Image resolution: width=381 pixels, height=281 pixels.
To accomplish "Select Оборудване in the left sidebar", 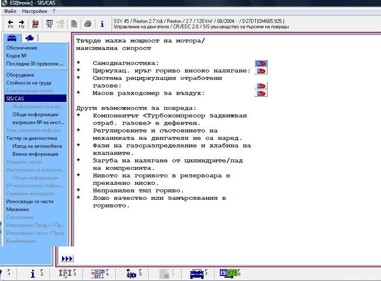I will point(20,75).
